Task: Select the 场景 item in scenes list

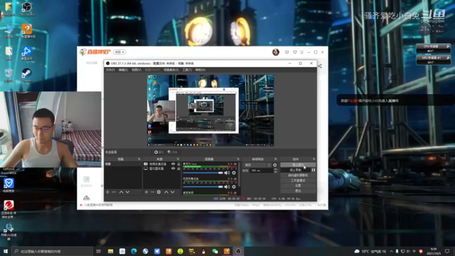Action: tap(123, 164)
